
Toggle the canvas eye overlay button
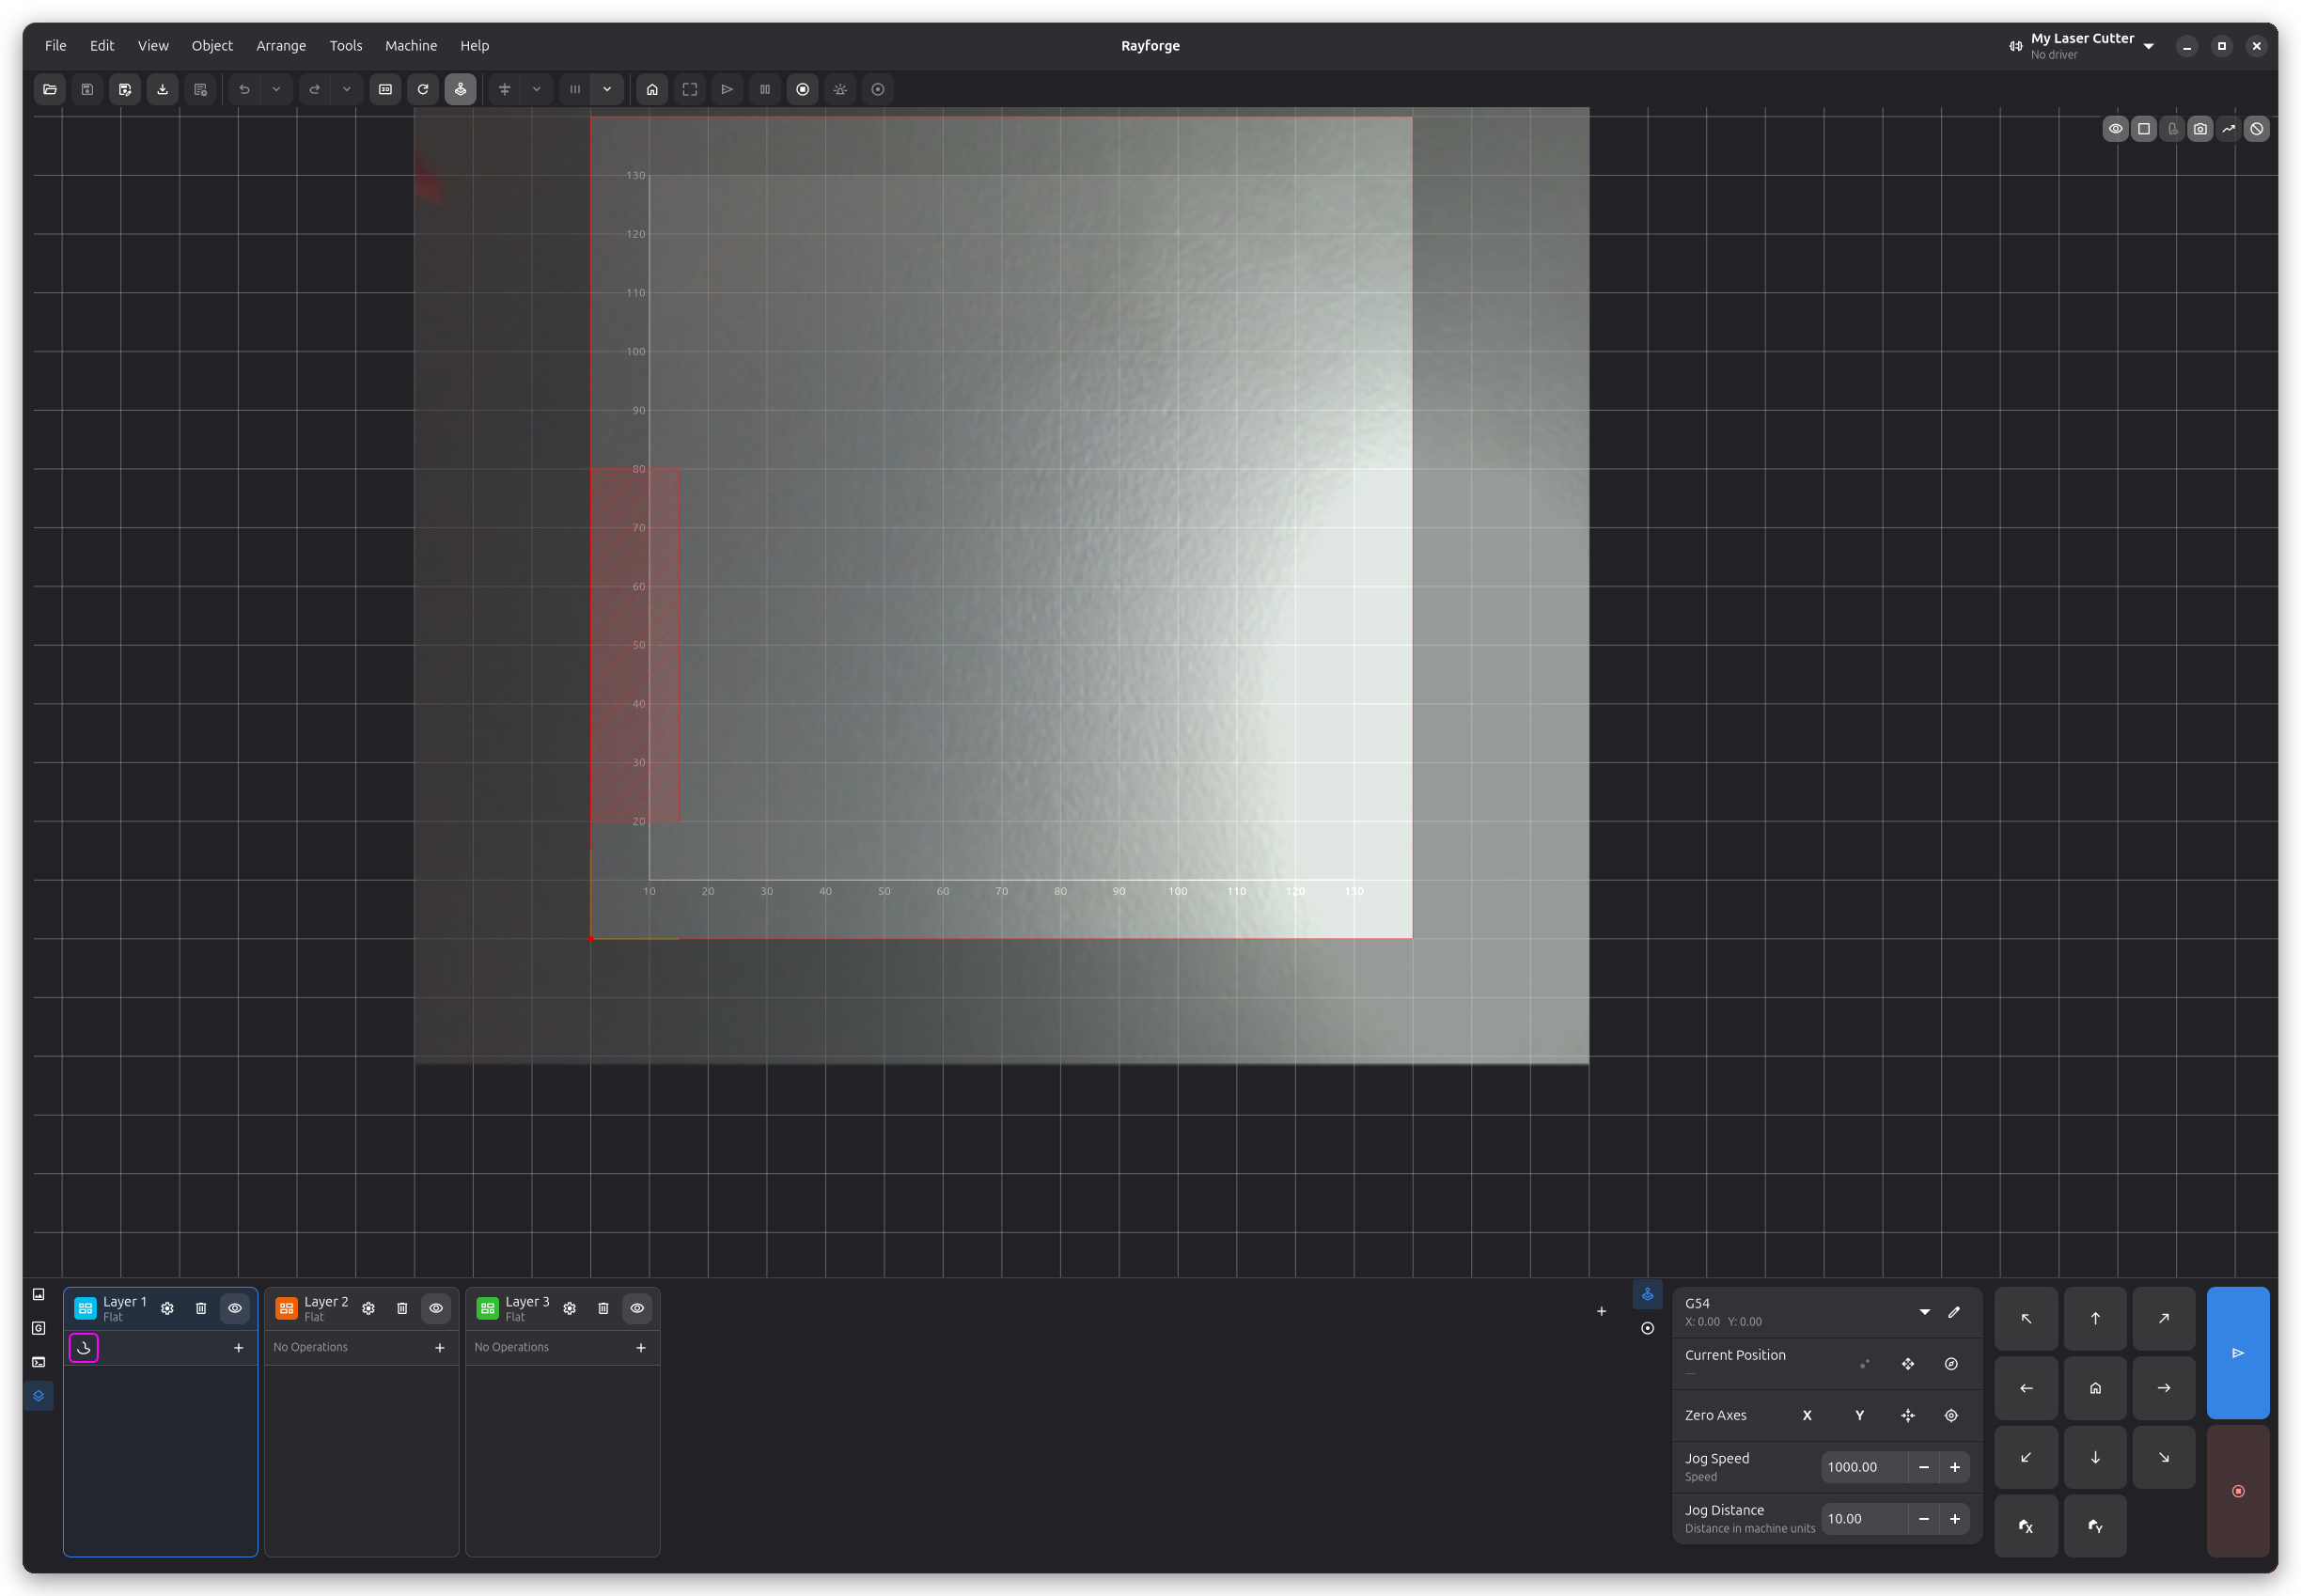2116,129
